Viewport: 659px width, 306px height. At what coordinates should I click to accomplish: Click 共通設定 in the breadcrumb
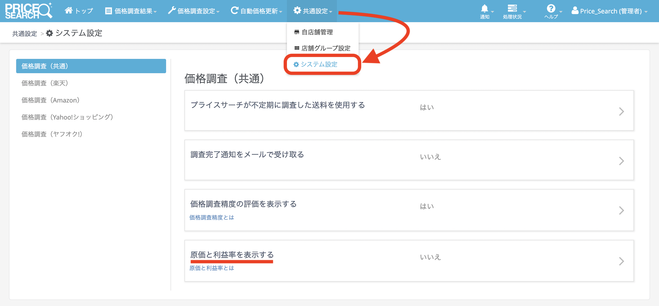(x=25, y=34)
